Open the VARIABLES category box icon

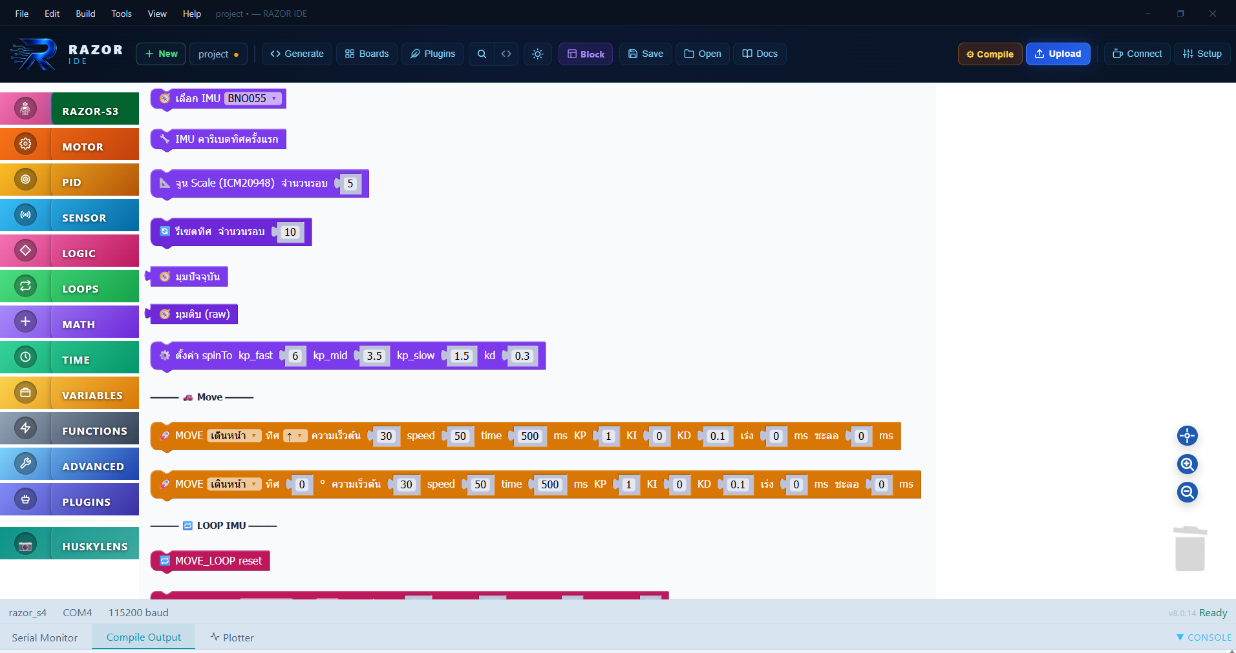[25, 393]
